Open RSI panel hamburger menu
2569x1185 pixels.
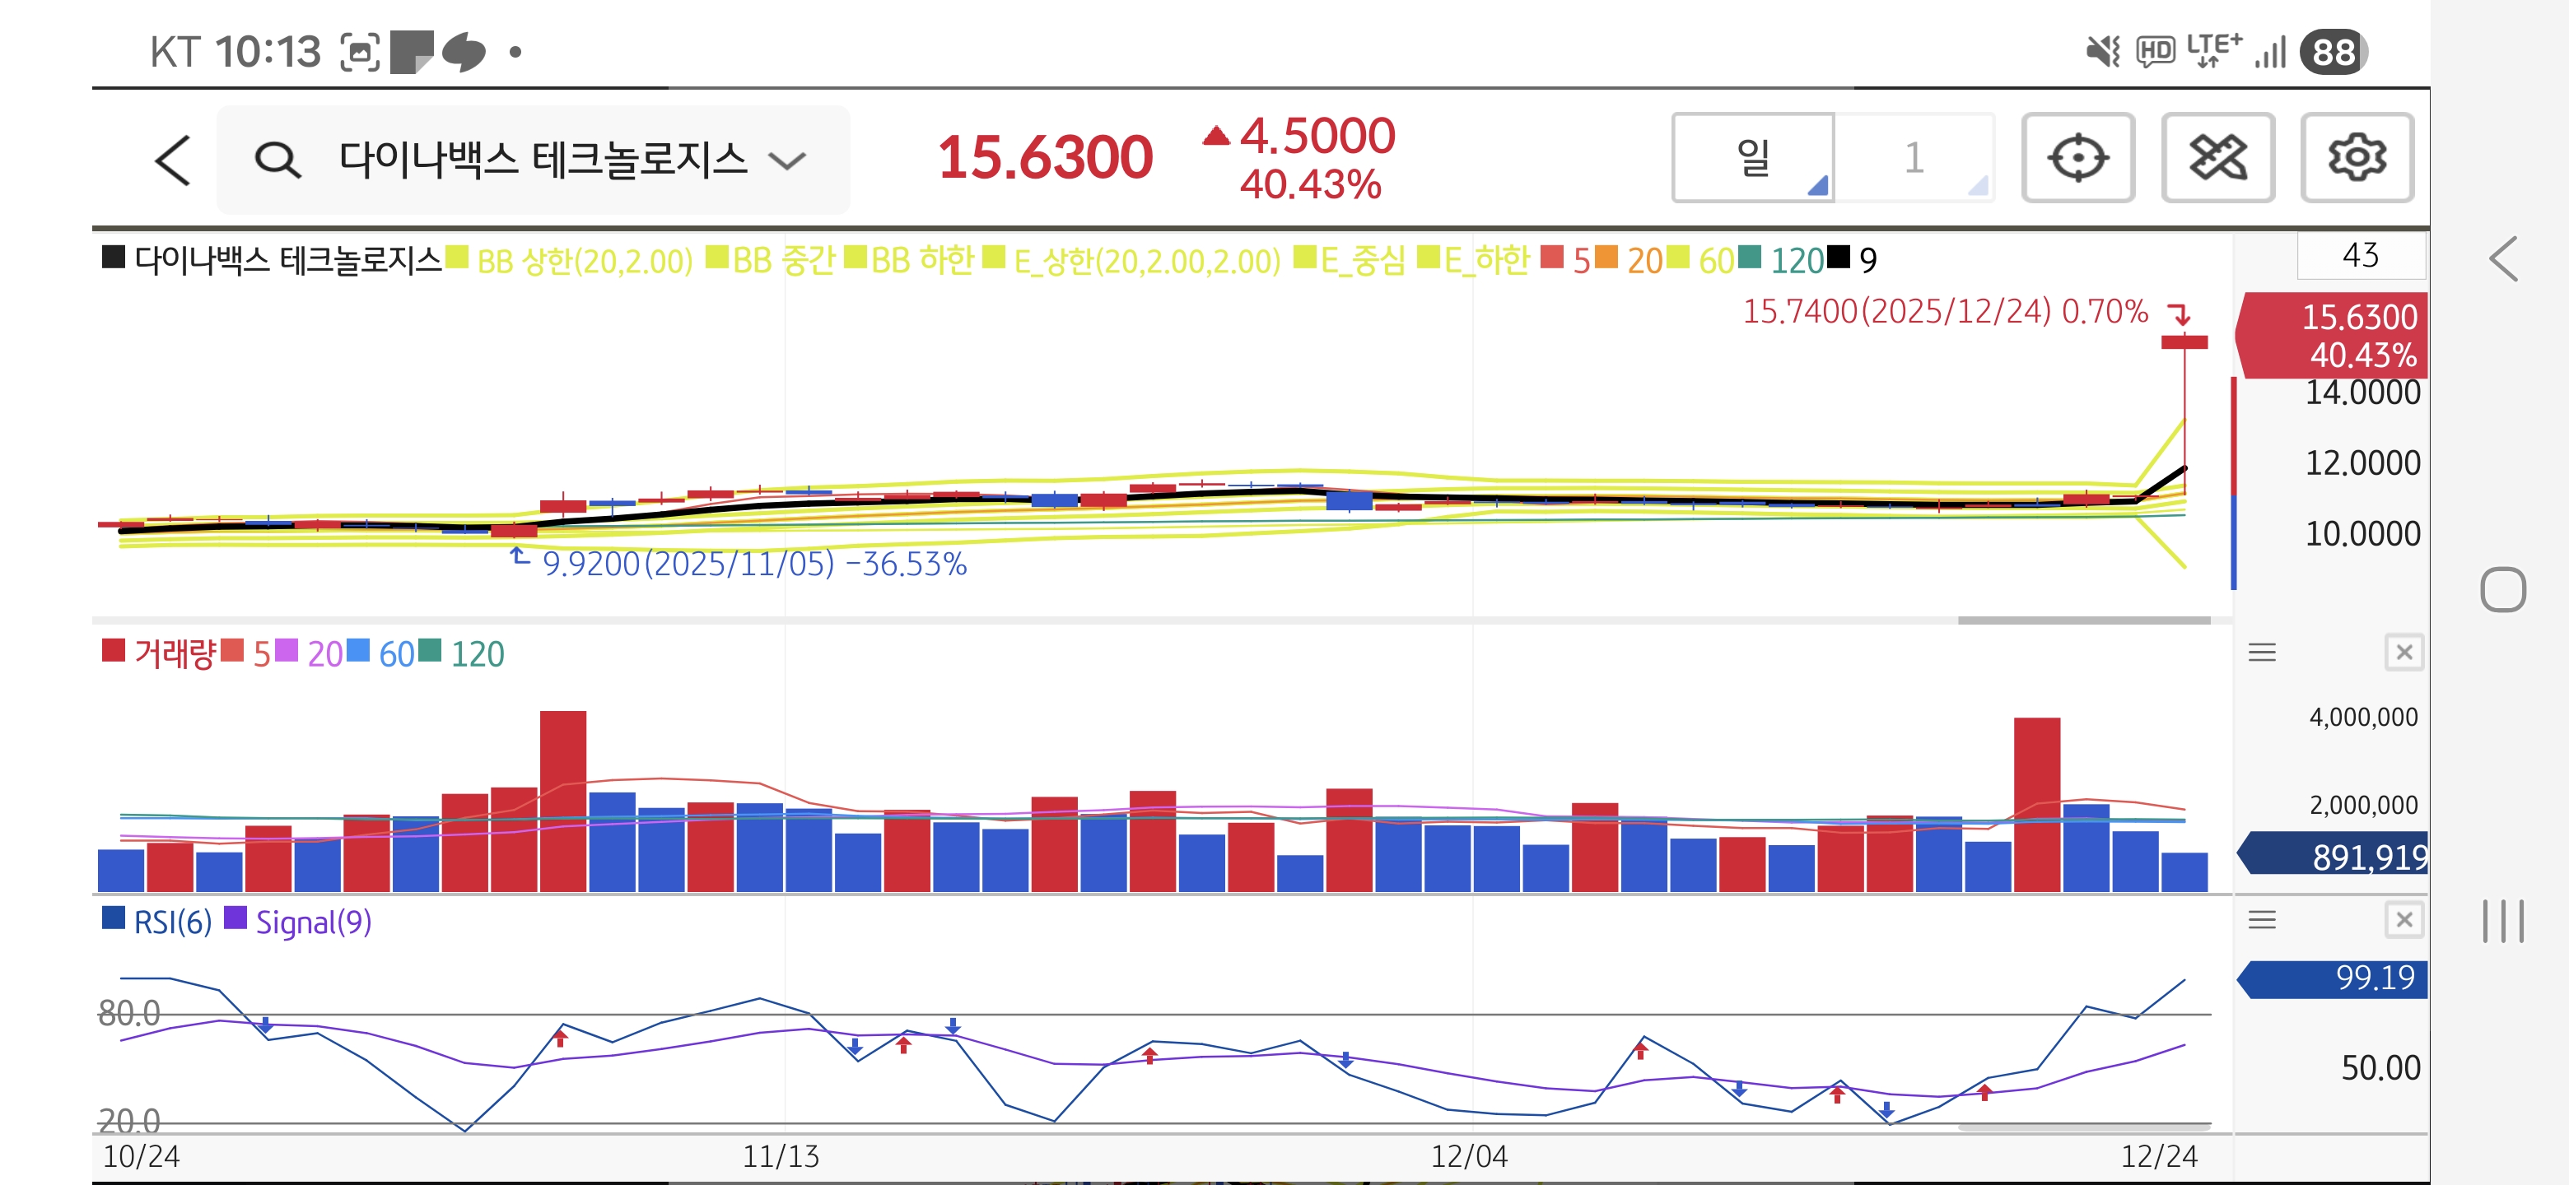click(2262, 919)
